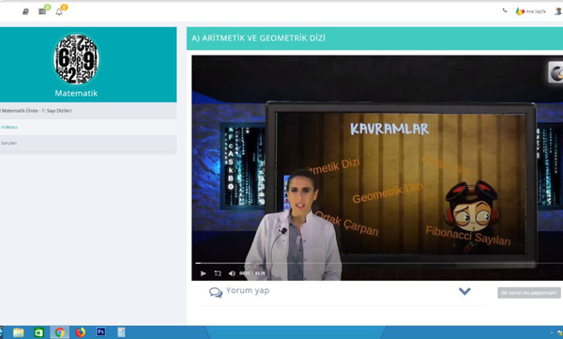This screenshot has height=339, width=563.
Task: Go to Ana Sayfa home page
Action: coord(531,11)
